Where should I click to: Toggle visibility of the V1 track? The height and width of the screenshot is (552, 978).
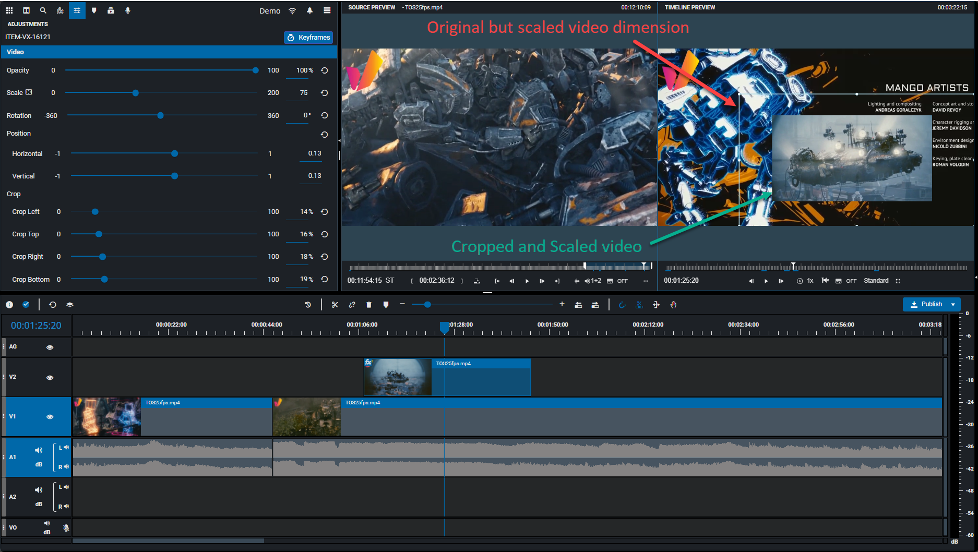click(x=50, y=417)
